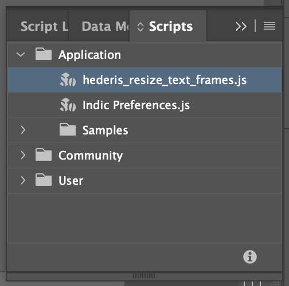This screenshot has width=289, height=286.
Task: Click the script icon beside Indic Preferences.js
Action: 68,105
